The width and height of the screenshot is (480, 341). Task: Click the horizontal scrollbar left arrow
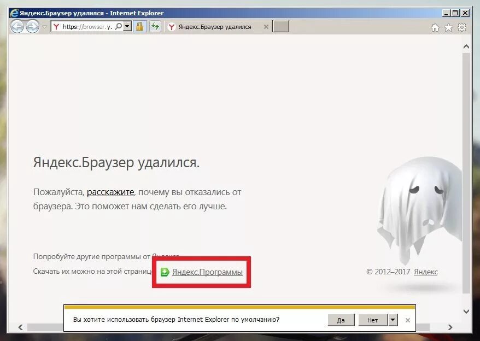click(x=21, y=327)
